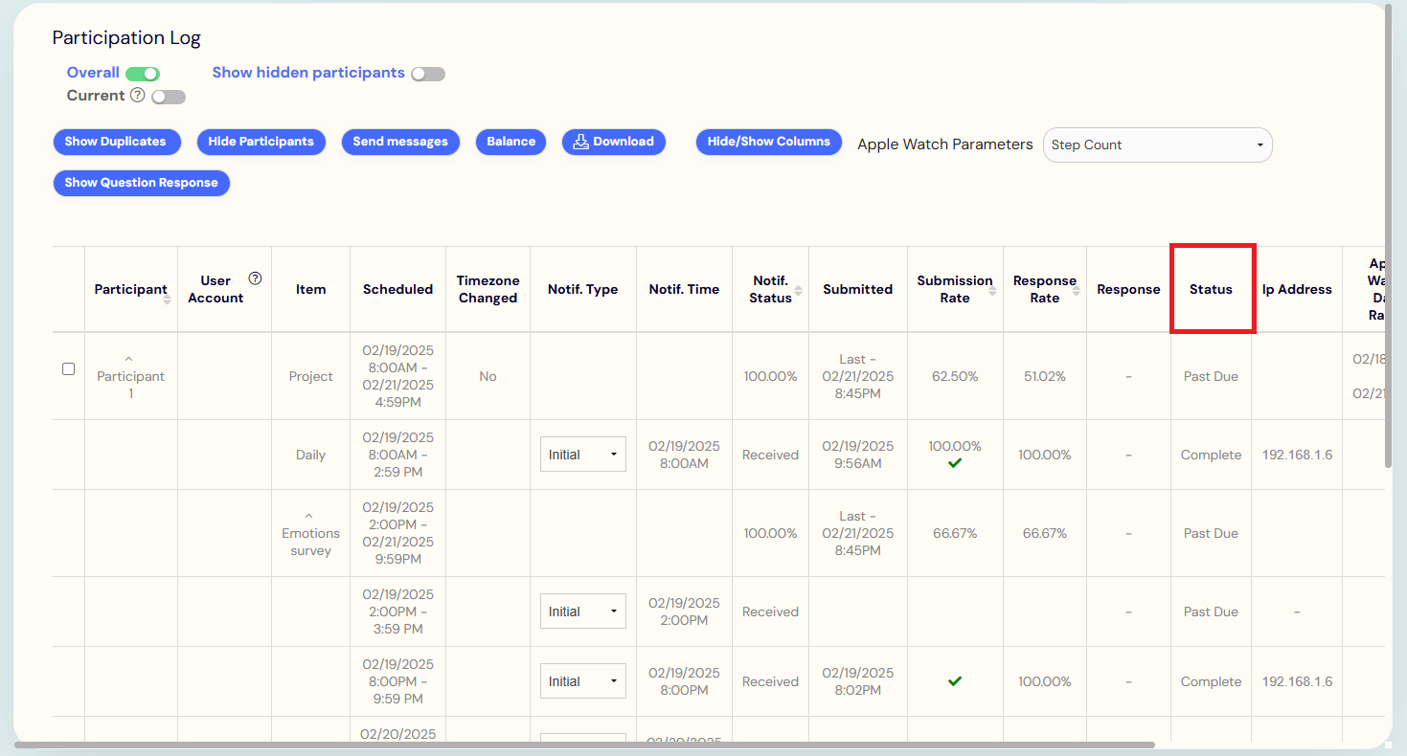Turn on Show hidden participants toggle
Image resolution: width=1407 pixels, height=756 pixels.
[428, 74]
